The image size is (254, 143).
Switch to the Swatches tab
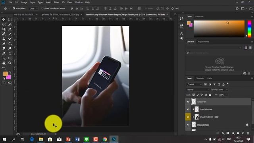(x=199, y=17)
